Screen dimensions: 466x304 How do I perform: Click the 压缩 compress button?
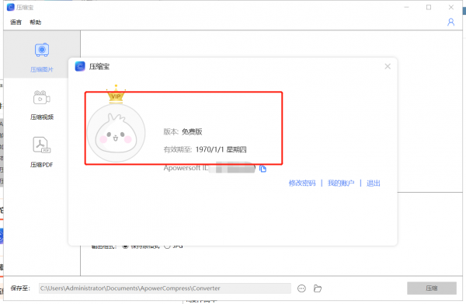(x=432, y=288)
